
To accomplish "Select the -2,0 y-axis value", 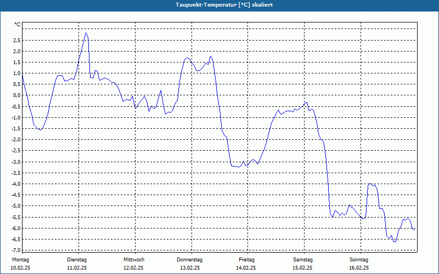I will [16, 140].
